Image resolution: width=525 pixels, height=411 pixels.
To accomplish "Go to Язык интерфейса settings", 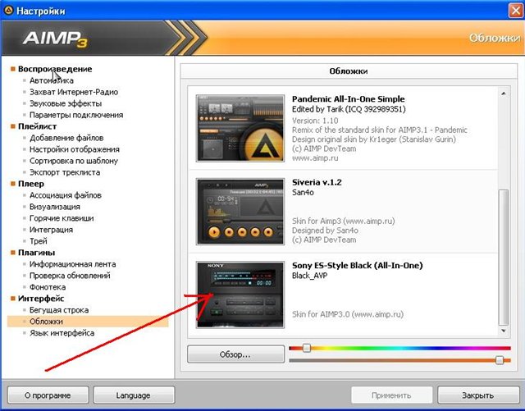I will point(62,333).
